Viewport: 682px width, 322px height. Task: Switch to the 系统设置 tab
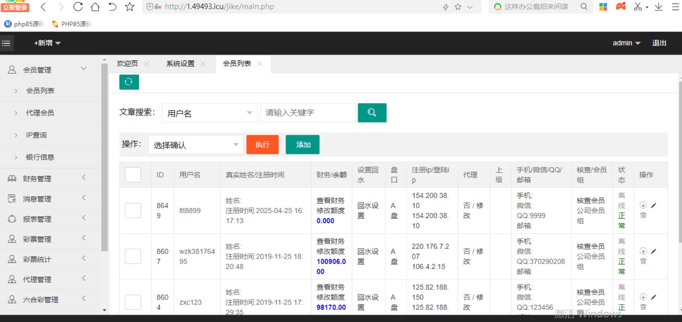pyautogui.click(x=180, y=64)
